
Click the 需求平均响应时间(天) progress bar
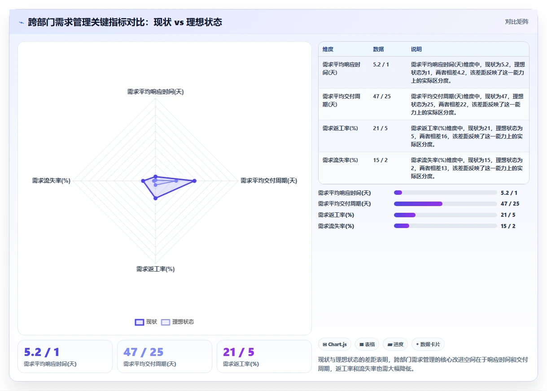click(446, 193)
